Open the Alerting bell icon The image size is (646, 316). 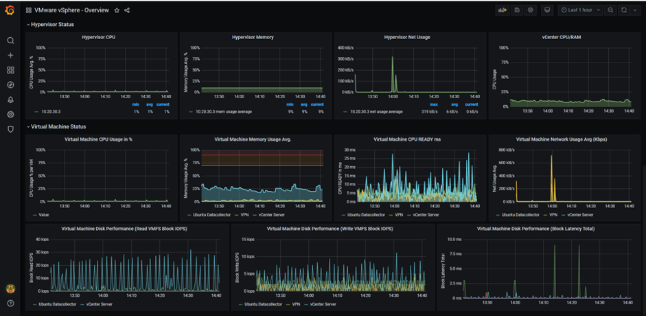[11, 100]
